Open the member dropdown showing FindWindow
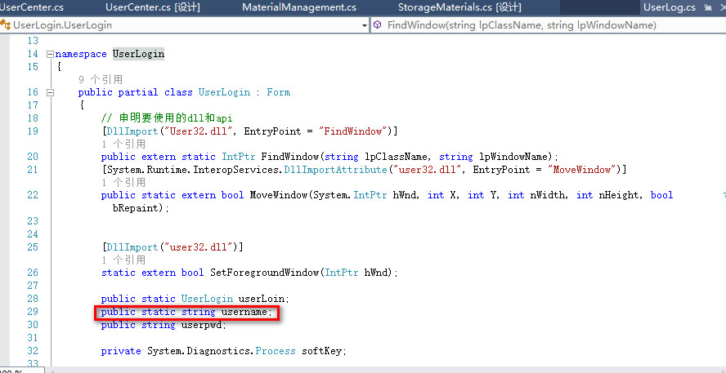726x373 pixels. tap(549, 25)
